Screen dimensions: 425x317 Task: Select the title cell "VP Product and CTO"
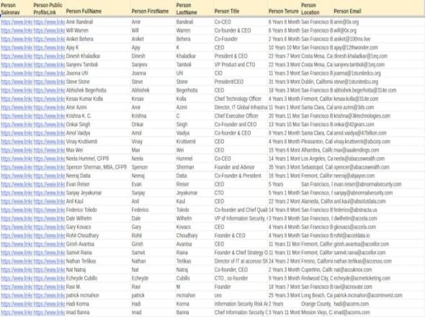click(x=235, y=65)
